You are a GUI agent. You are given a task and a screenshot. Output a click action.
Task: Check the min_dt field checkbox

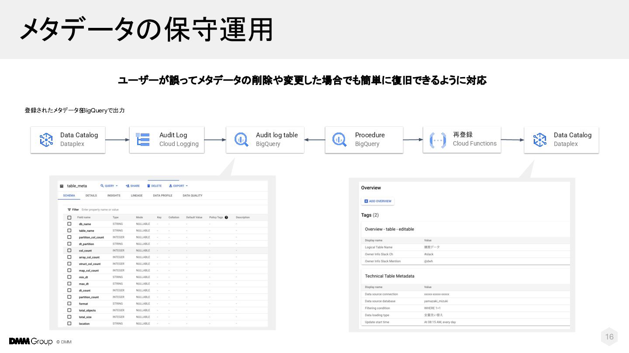[x=69, y=277]
